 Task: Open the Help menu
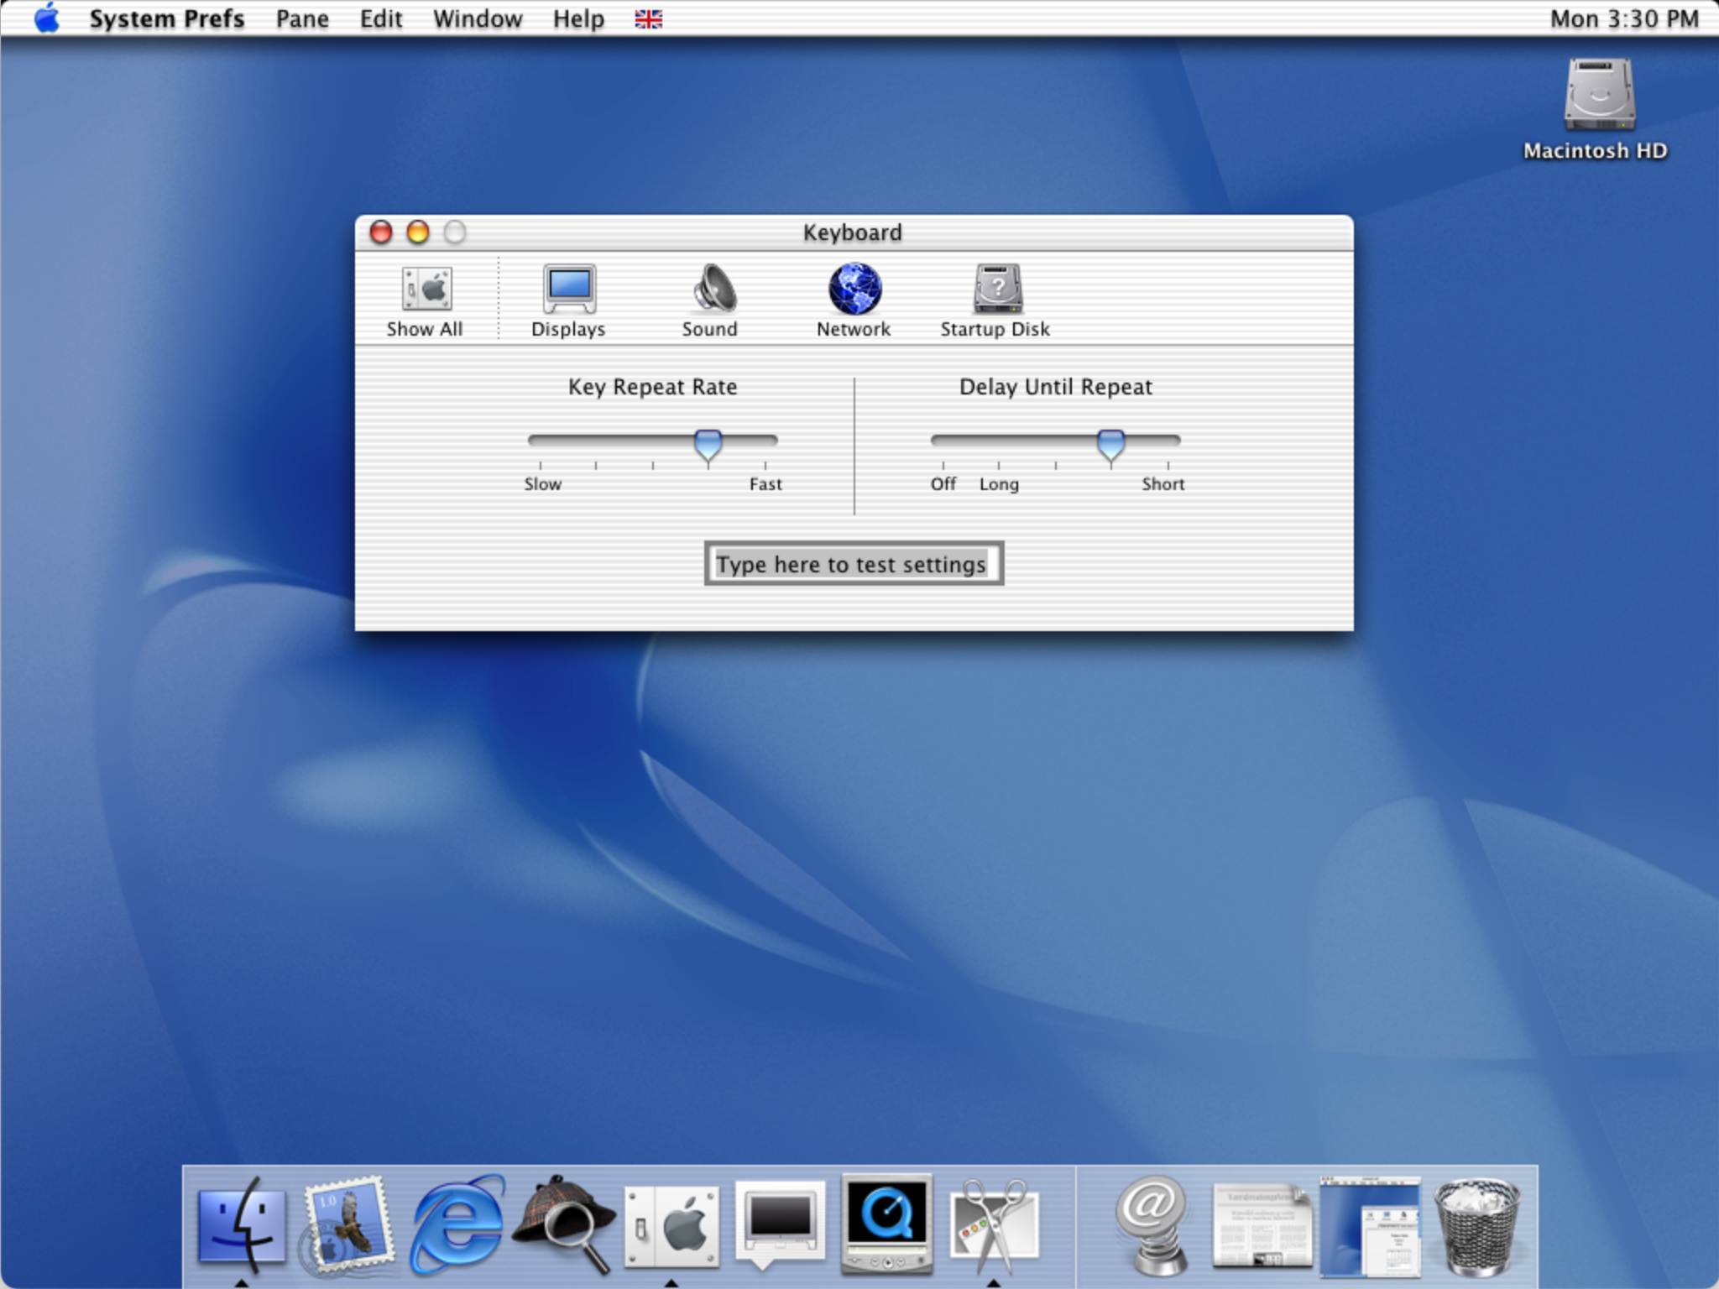click(x=578, y=18)
